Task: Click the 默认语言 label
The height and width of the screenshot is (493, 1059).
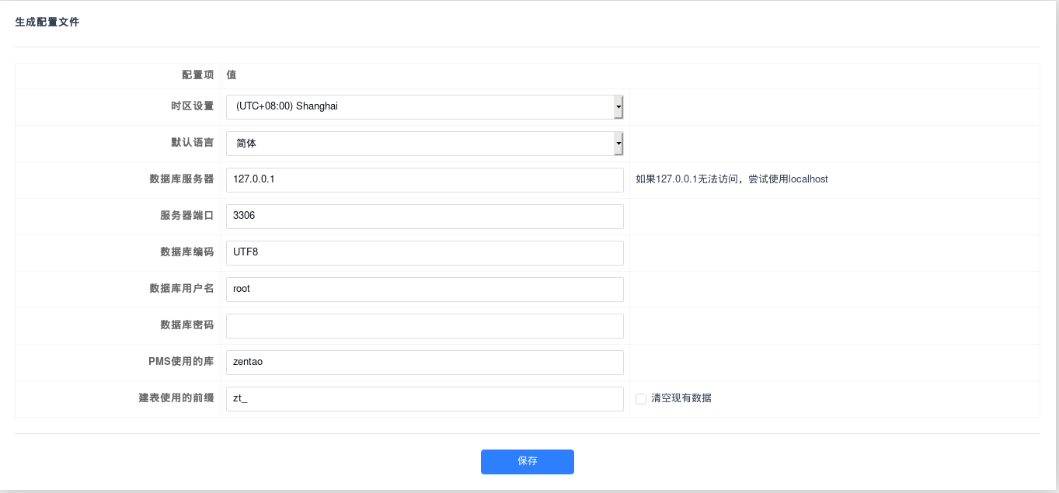Action: tap(193, 143)
